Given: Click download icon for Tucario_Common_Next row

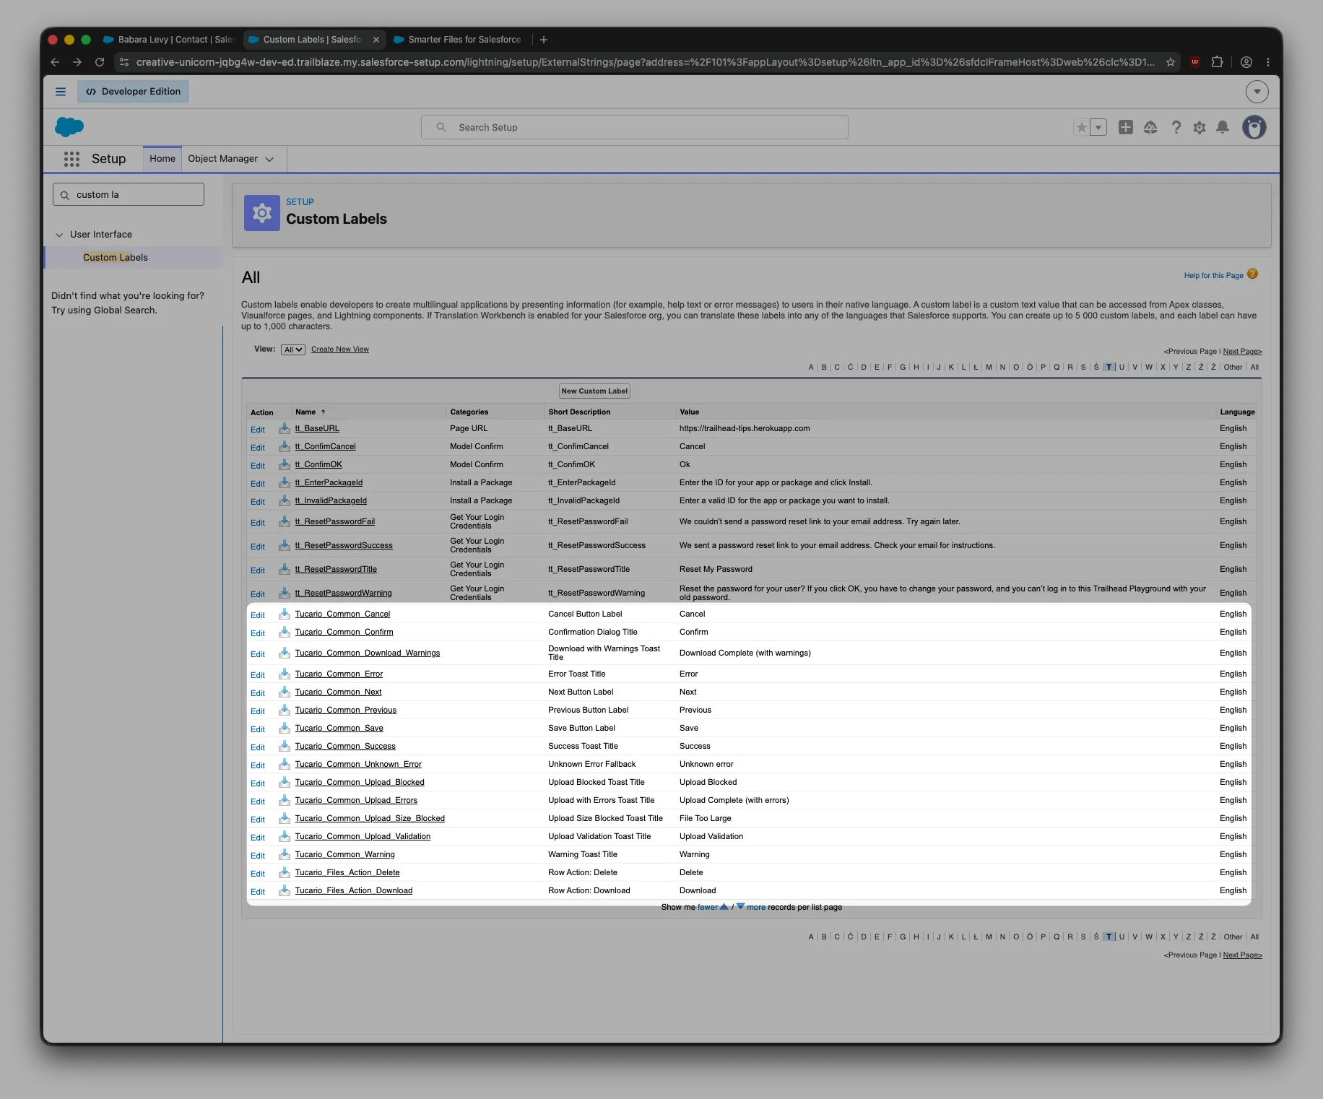Looking at the screenshot, I should tap(285, 692).
